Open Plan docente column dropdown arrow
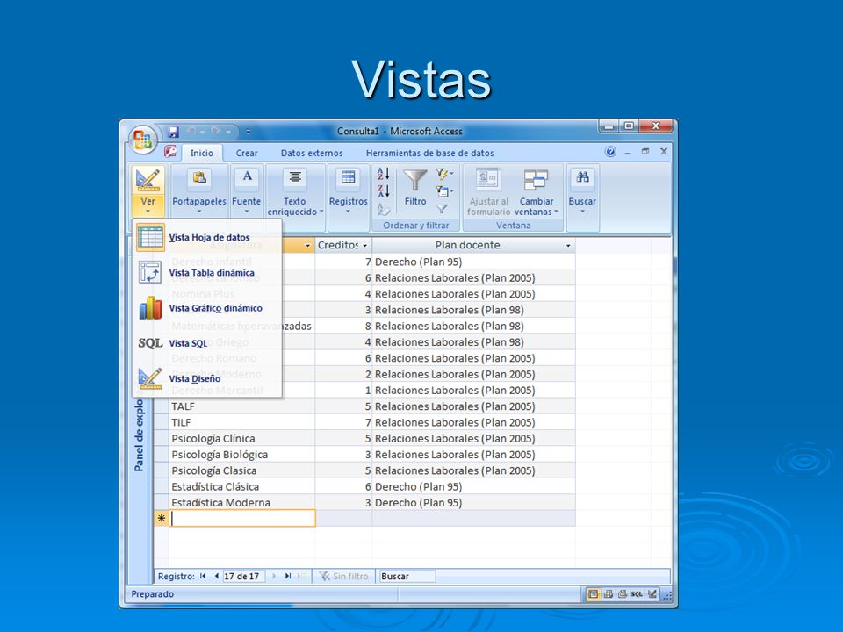 [x=568, y=246]
